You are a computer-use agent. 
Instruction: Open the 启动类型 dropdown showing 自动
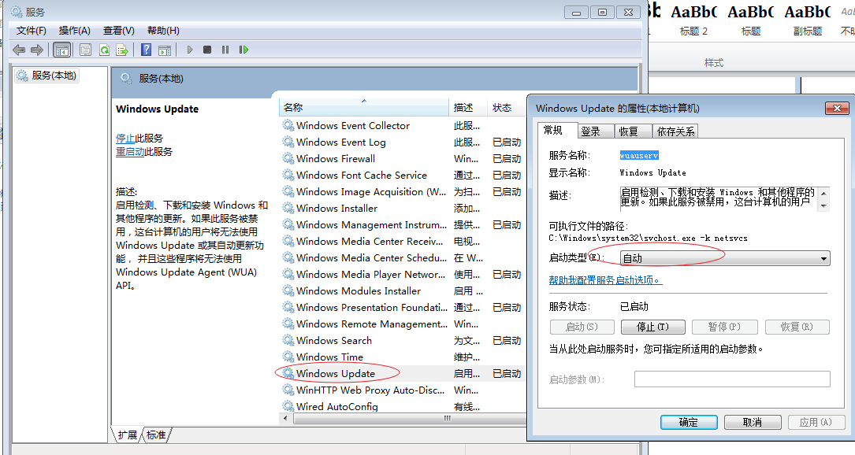pos(725,258)
